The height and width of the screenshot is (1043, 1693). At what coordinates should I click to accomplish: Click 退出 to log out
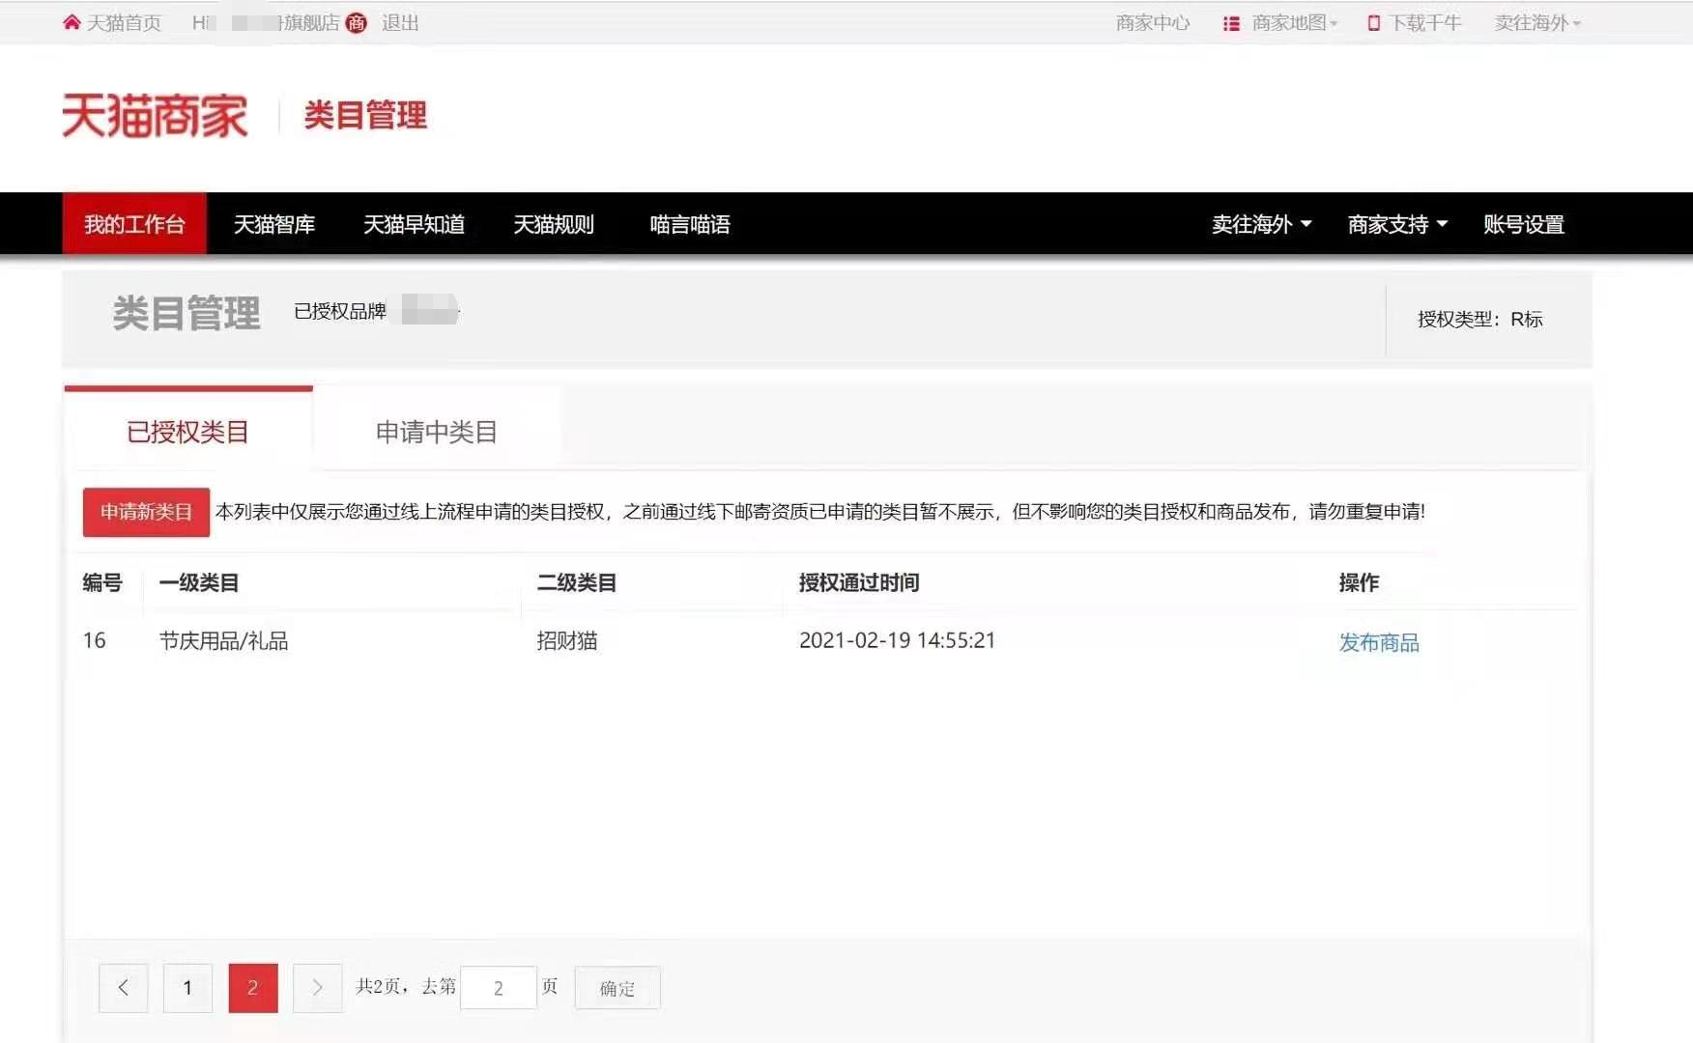coord(400,23)
